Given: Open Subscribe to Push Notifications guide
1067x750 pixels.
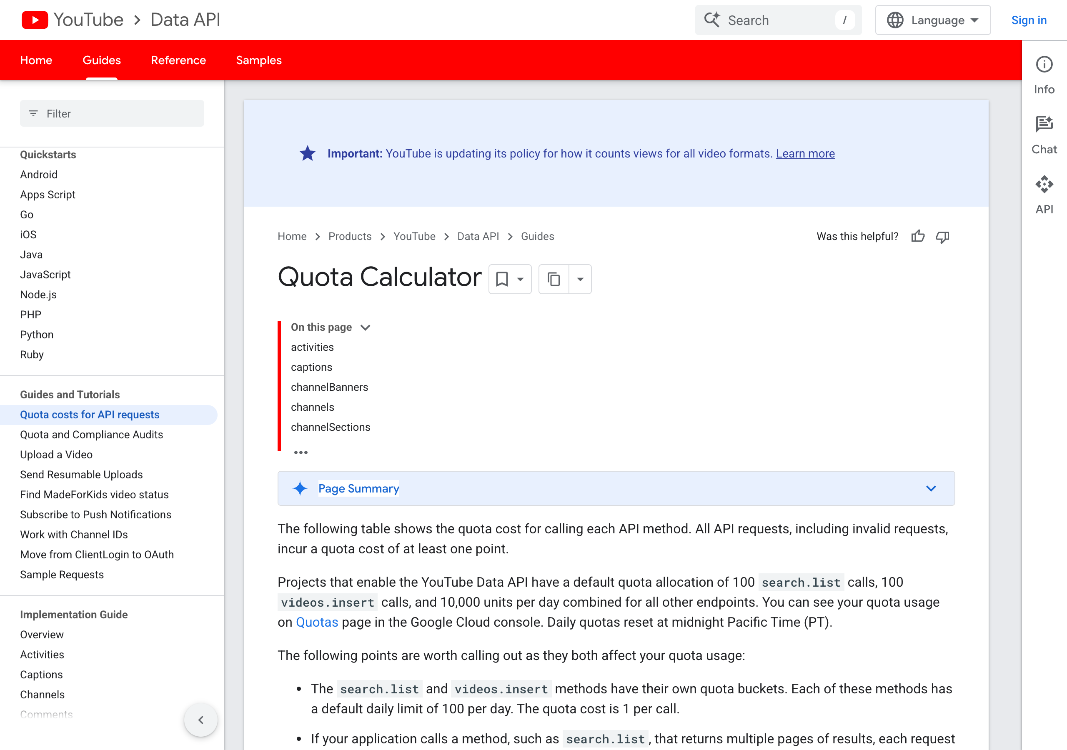Looking at the screenshot, I should [96, 515].
